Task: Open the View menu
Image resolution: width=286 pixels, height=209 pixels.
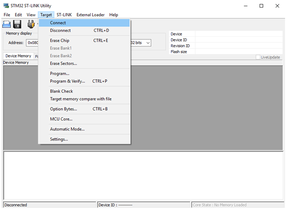Action: tap(31, 15)
